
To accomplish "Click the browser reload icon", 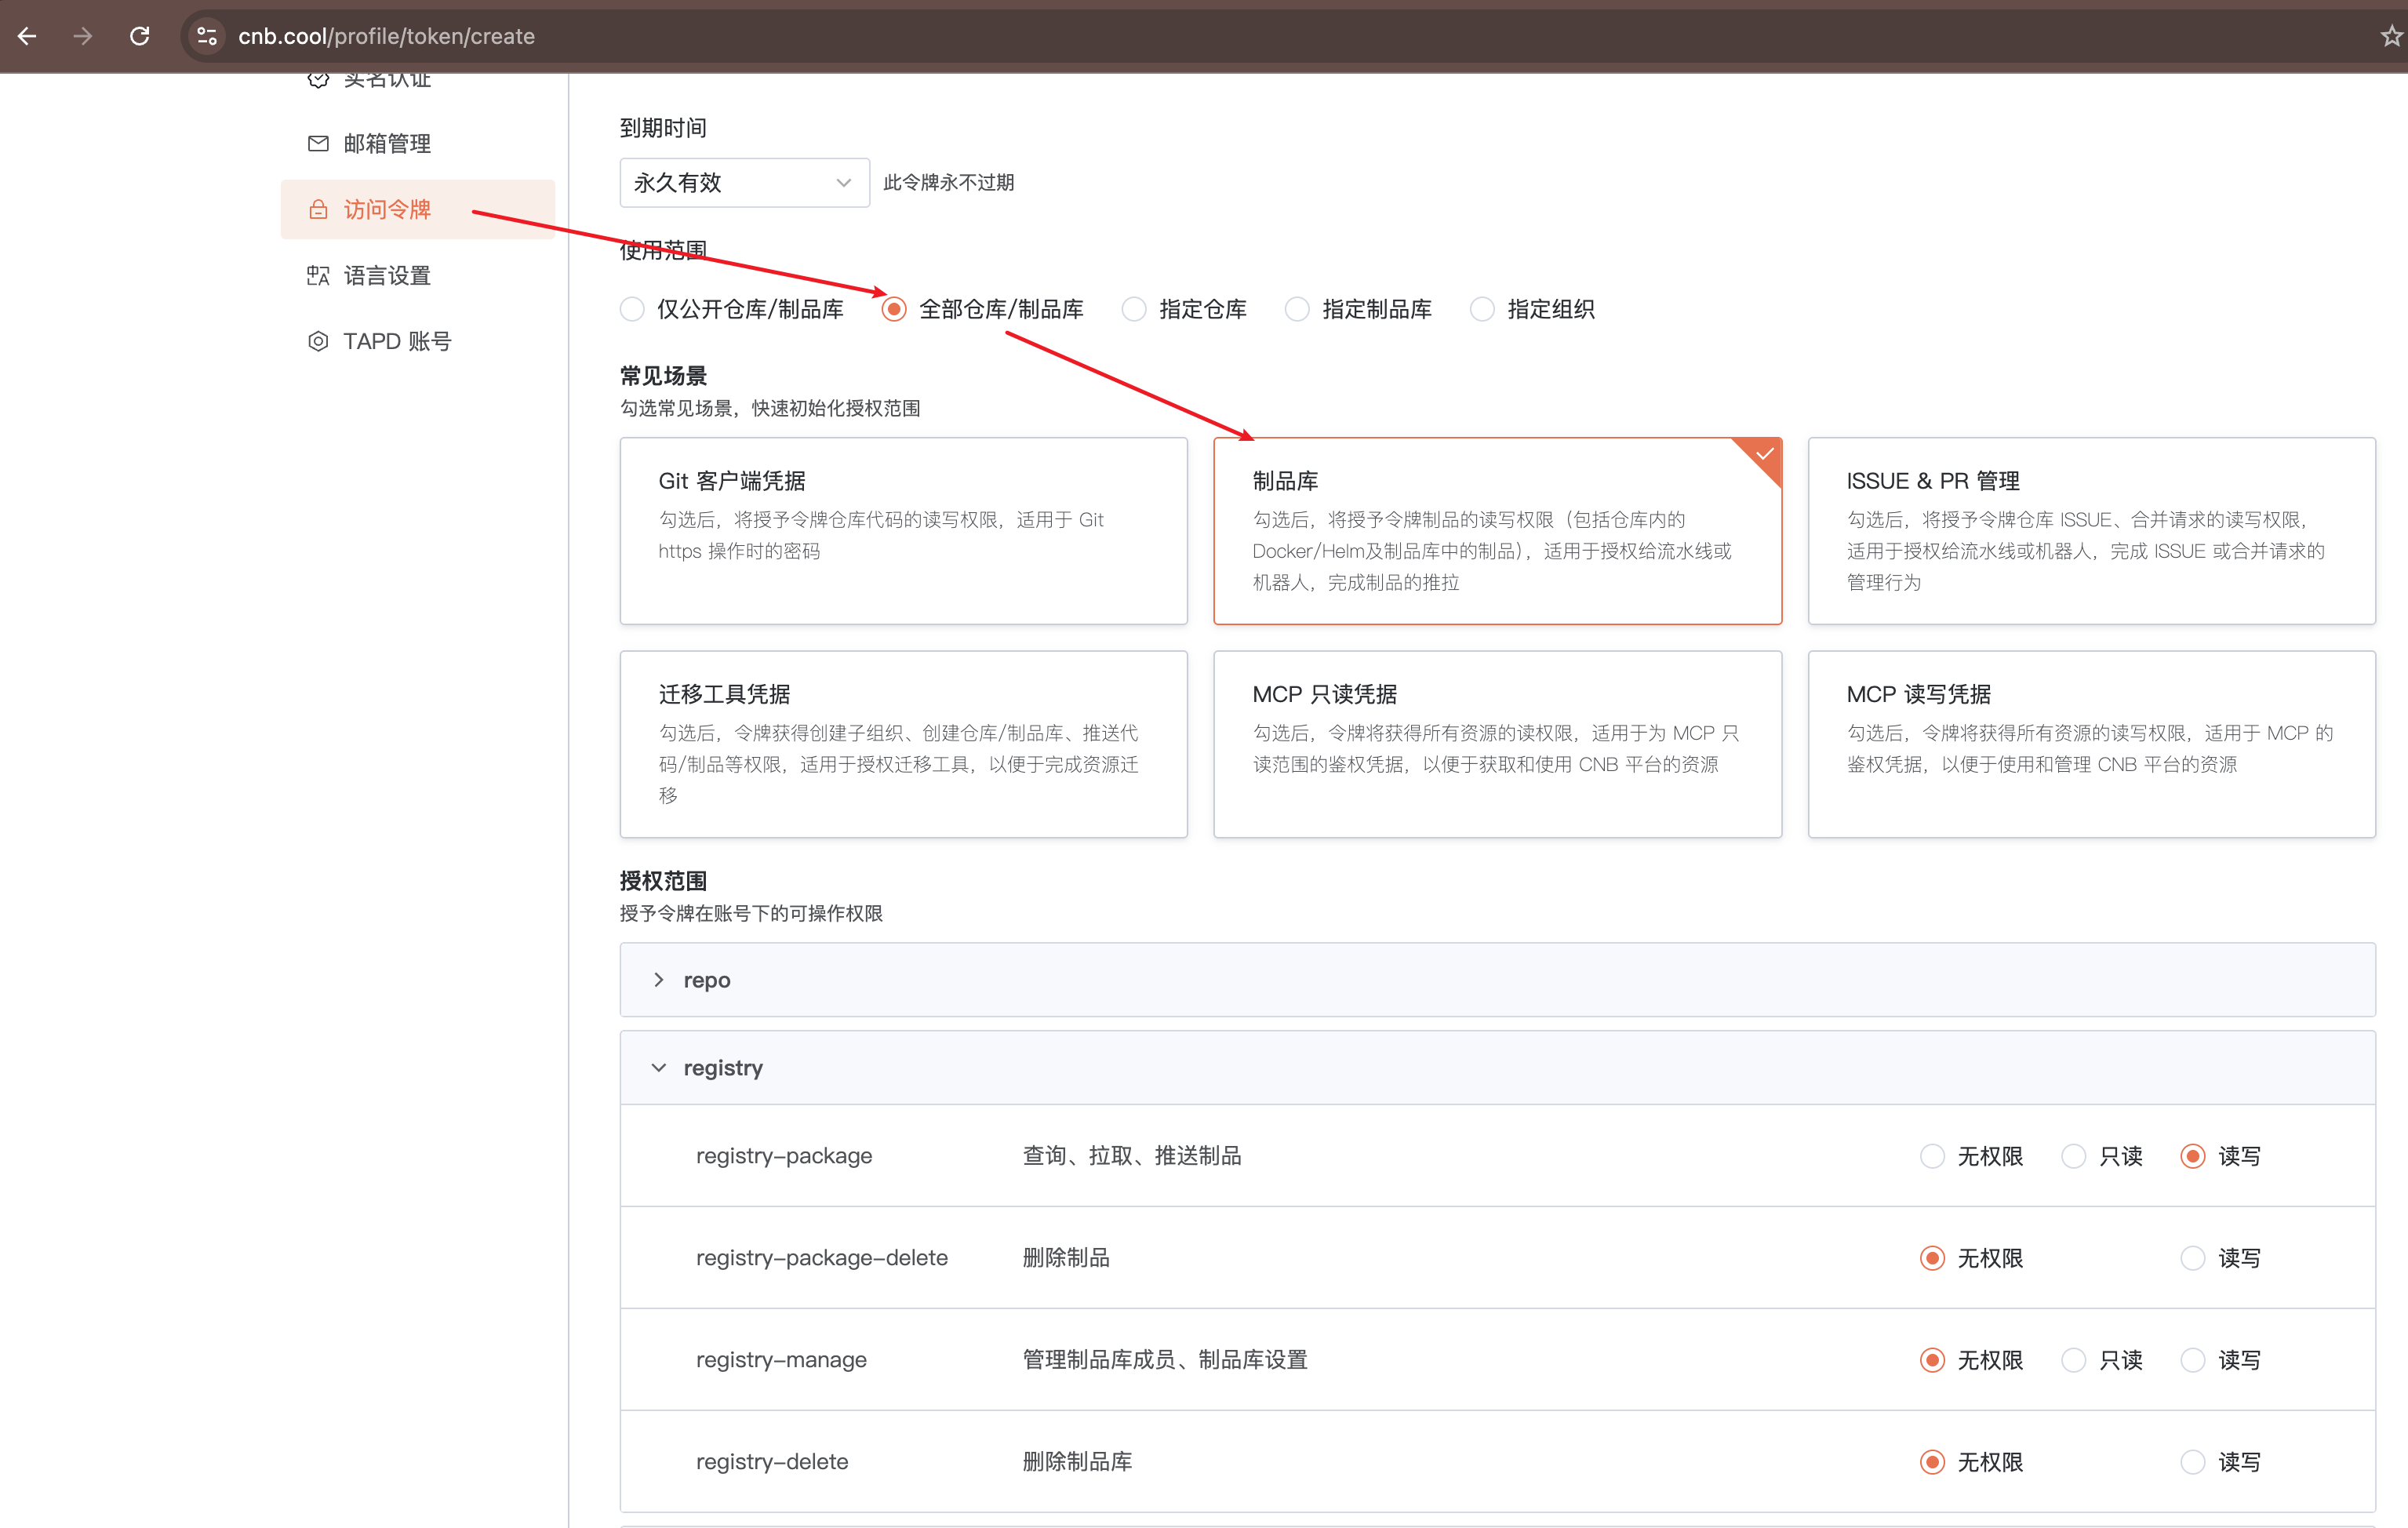I will pyautogui.click(x=140, y=36).
